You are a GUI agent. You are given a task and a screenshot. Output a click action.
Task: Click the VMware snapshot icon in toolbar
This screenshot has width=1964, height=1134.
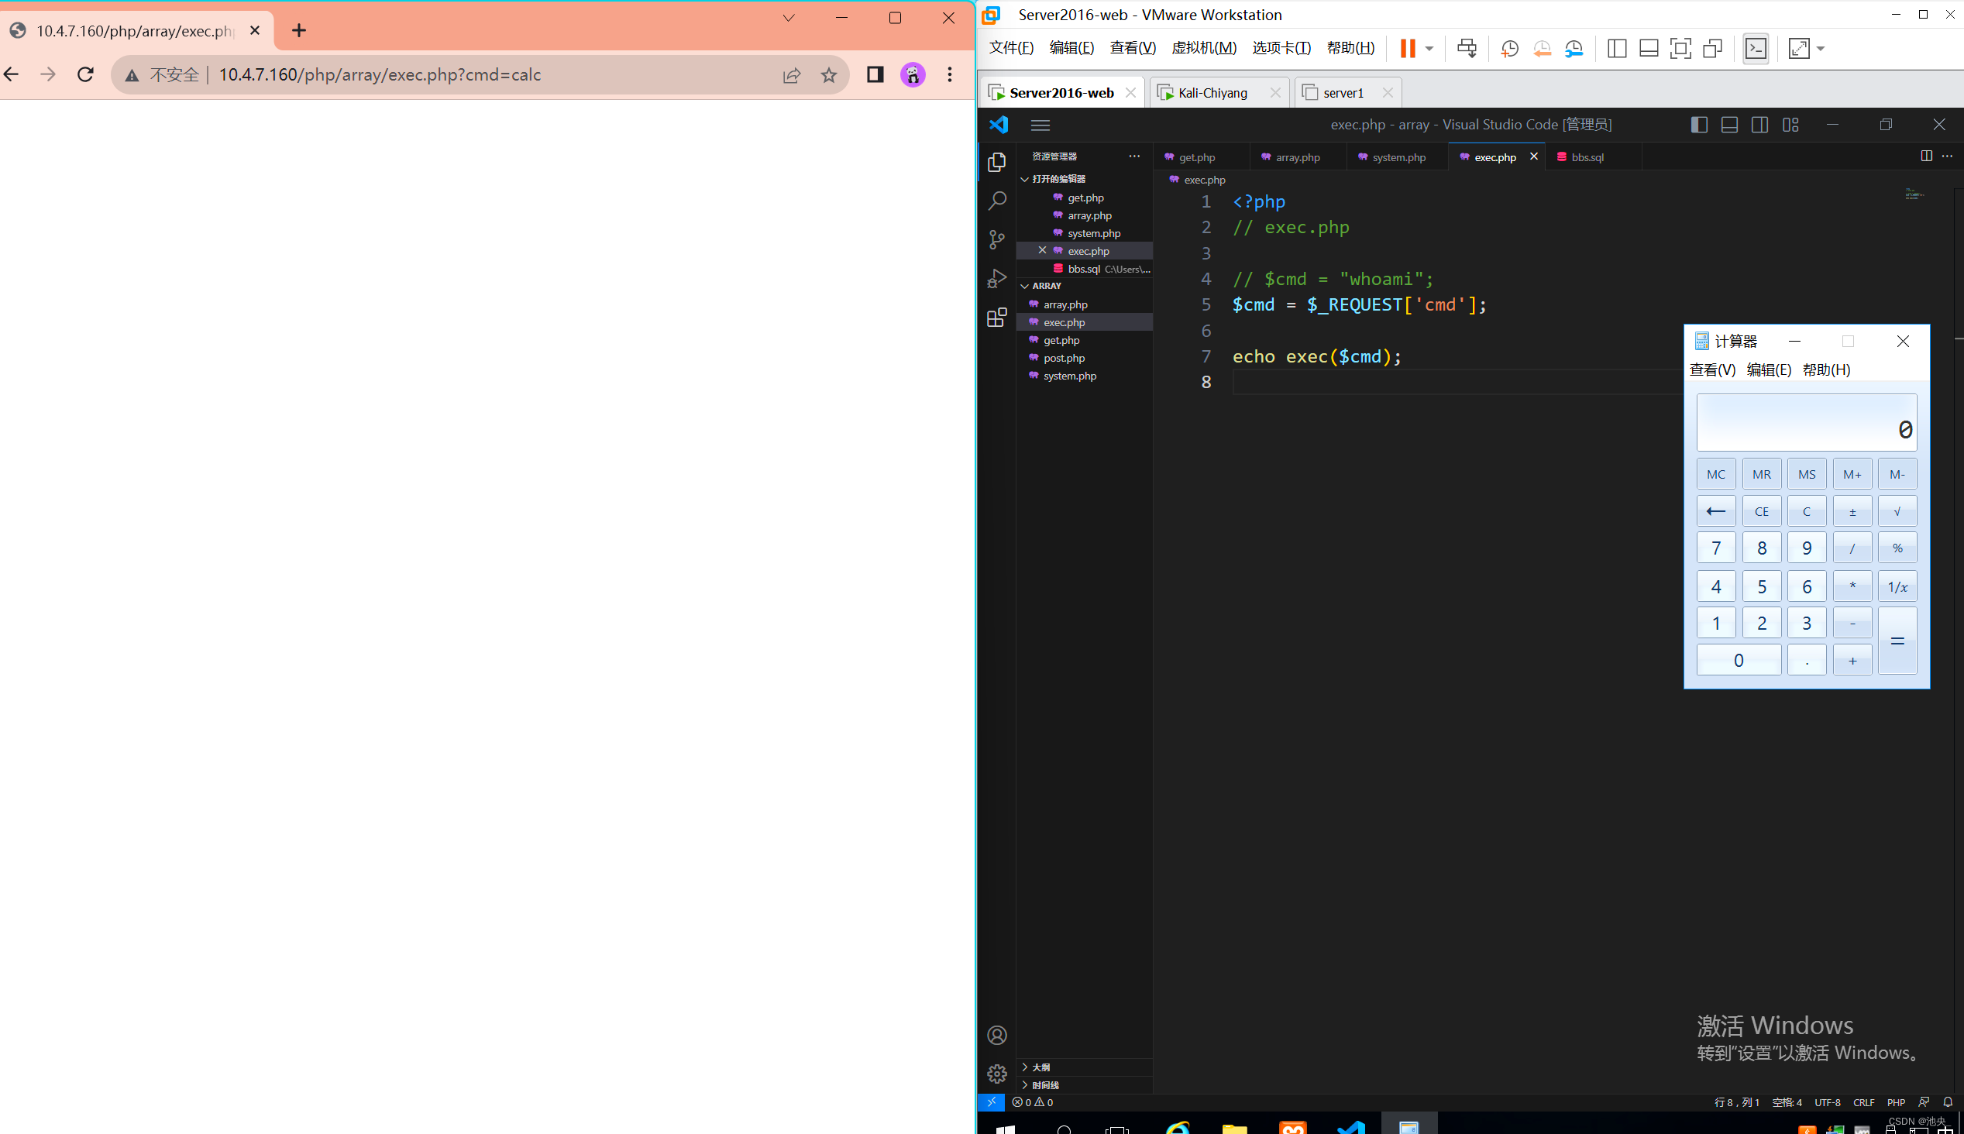click(x=1509, y=48)
